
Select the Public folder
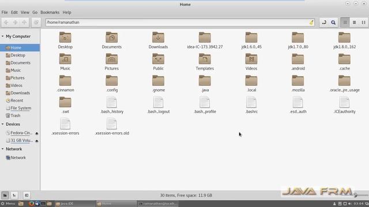pyautogui.click(x=158, y=62)
